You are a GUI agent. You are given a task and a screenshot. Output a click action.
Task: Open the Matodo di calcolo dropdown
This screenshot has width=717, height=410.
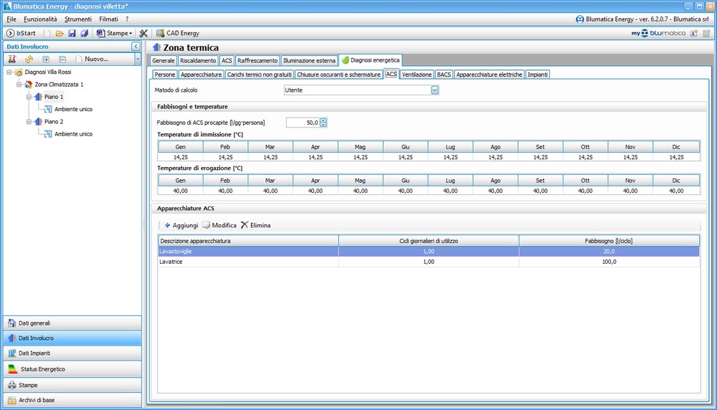(x=435, y=90)
